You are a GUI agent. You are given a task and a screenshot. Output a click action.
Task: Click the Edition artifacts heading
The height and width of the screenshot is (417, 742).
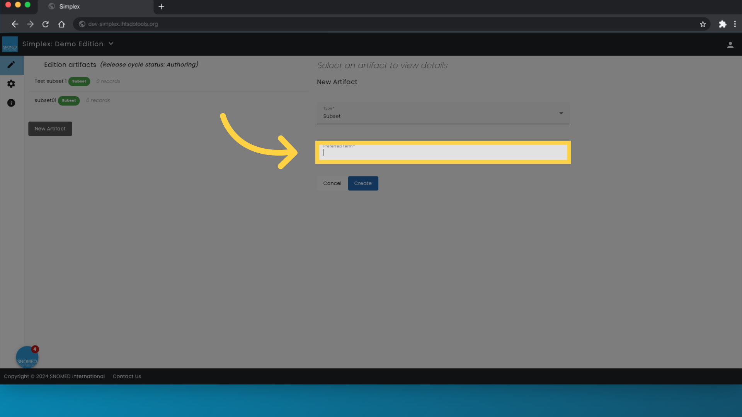click(x=70, y=65)
